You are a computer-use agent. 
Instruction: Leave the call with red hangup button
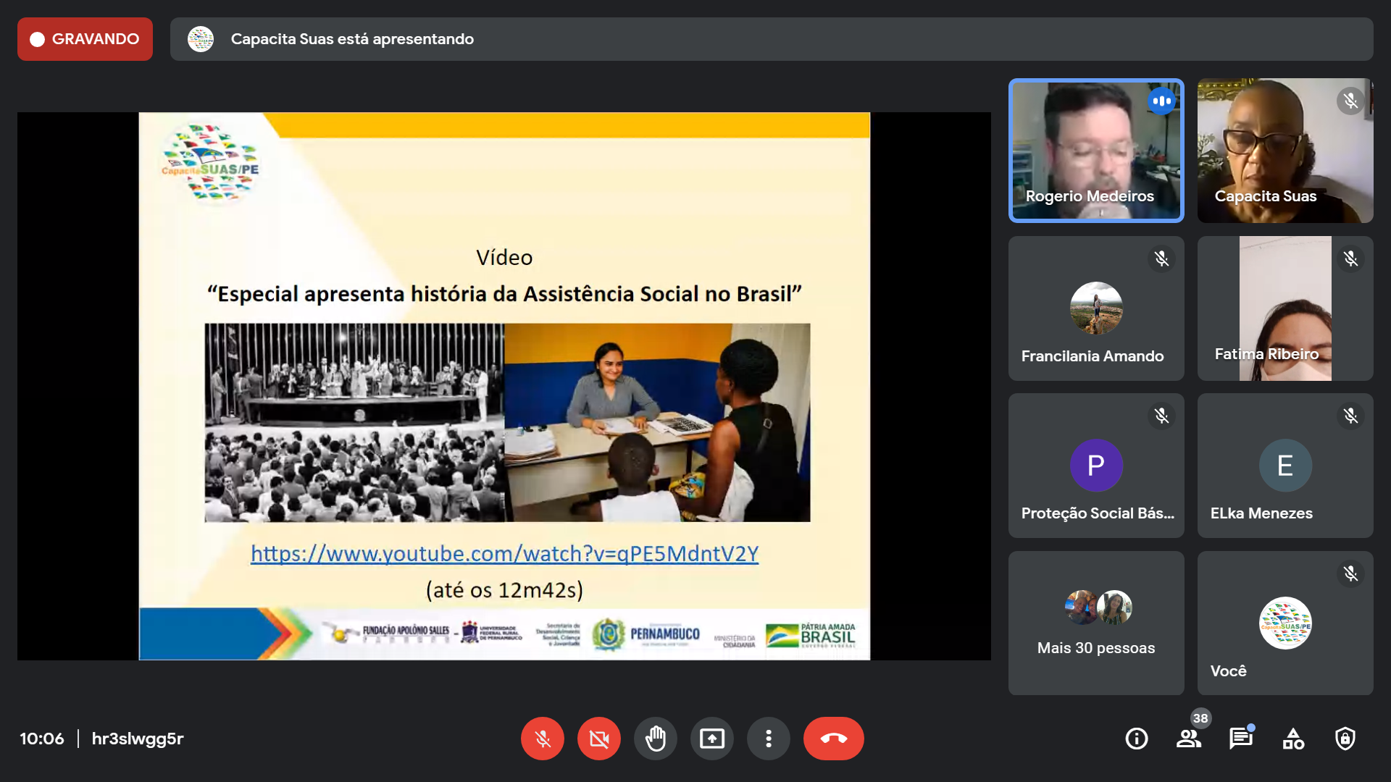[833, 739]
